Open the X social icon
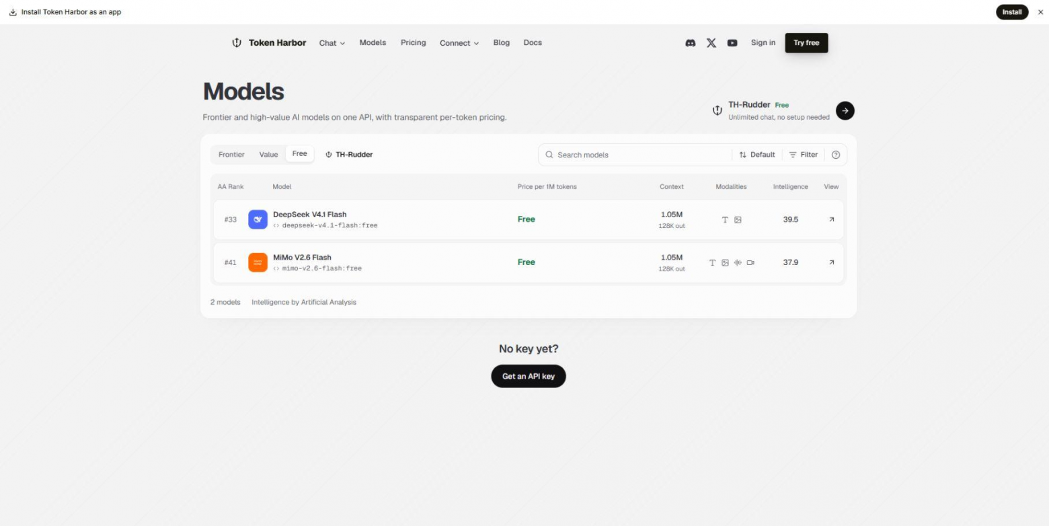Image resolution: width=1049 pixels, height=526 pixels. [x=711, y=43]
